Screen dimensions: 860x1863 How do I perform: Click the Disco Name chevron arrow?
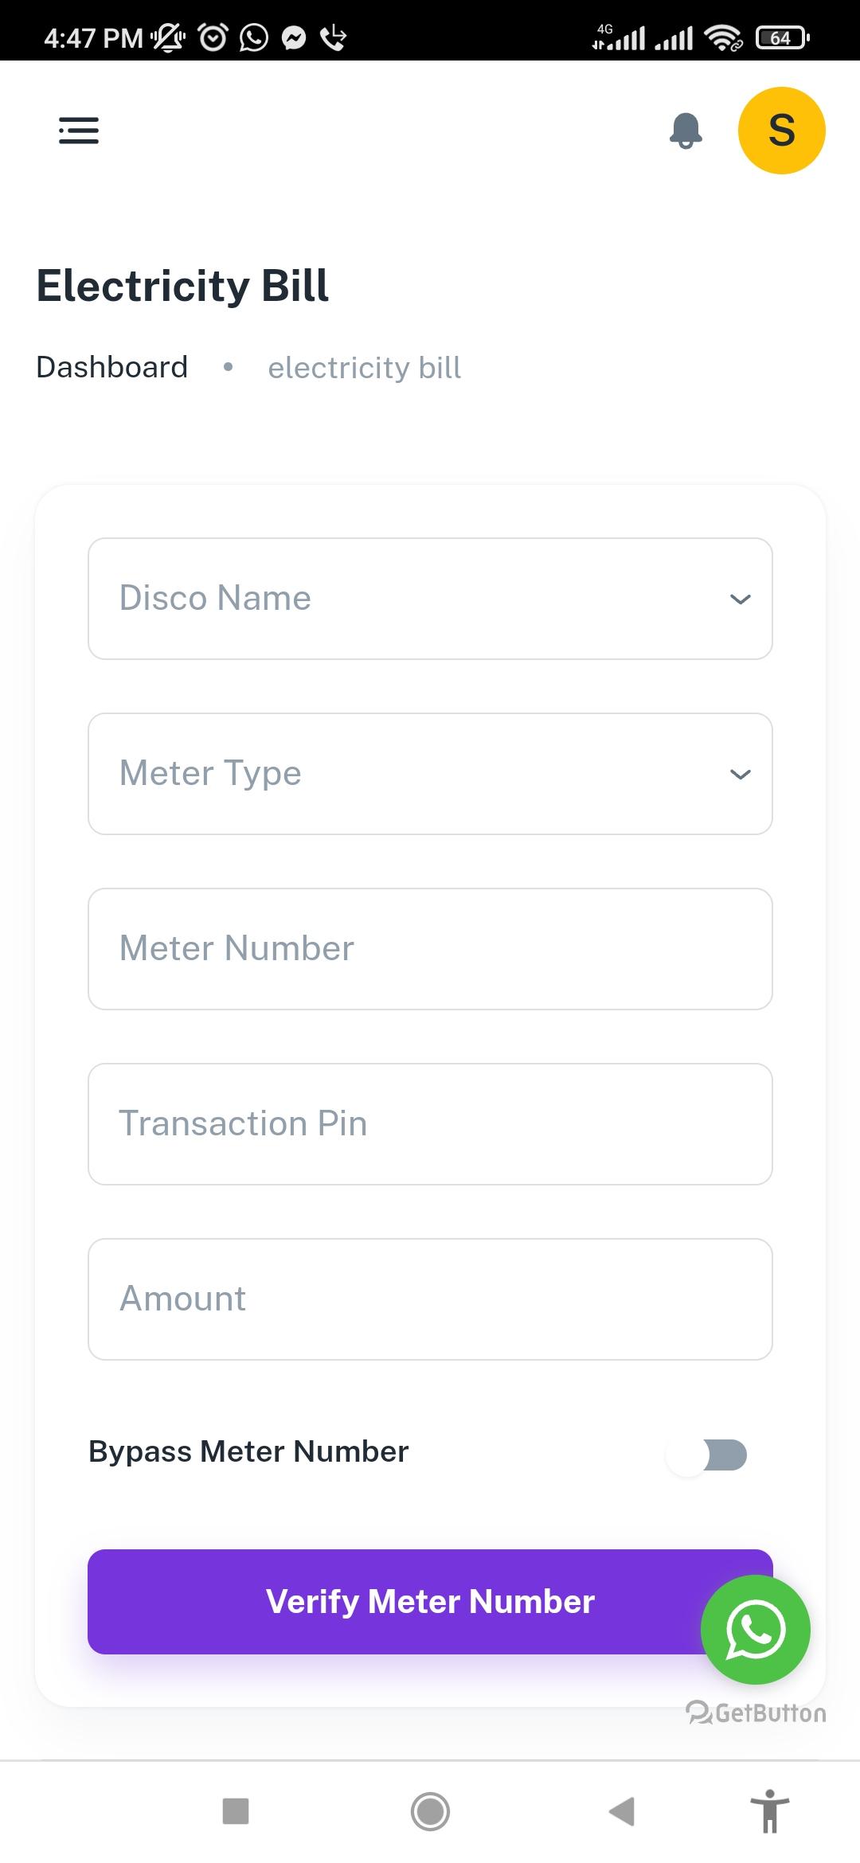741,599
